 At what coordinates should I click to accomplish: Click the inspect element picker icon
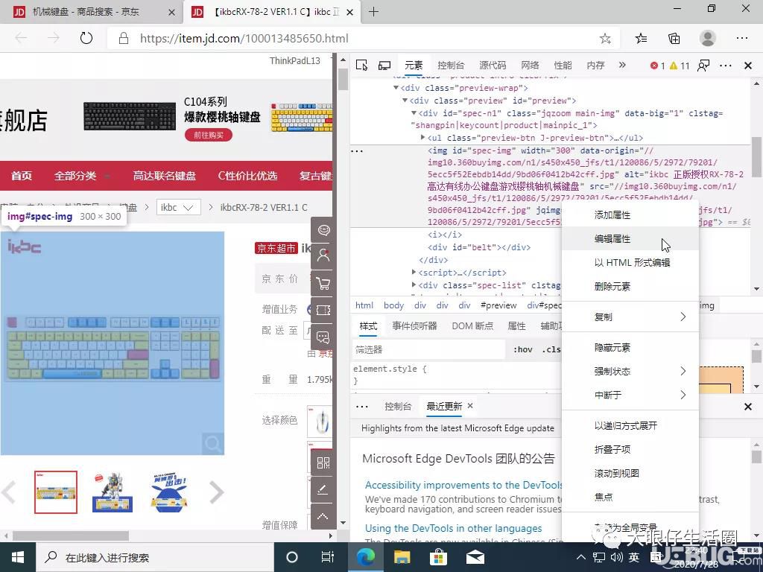point(361,66)
